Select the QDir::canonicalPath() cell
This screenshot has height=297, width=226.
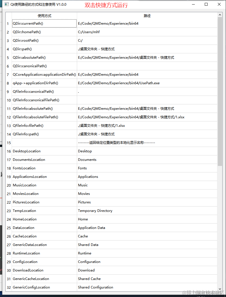click(44, 66)
